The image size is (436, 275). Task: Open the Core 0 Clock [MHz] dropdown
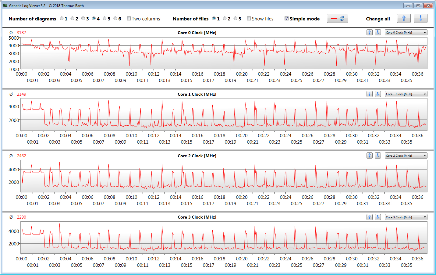click(406, 32)
